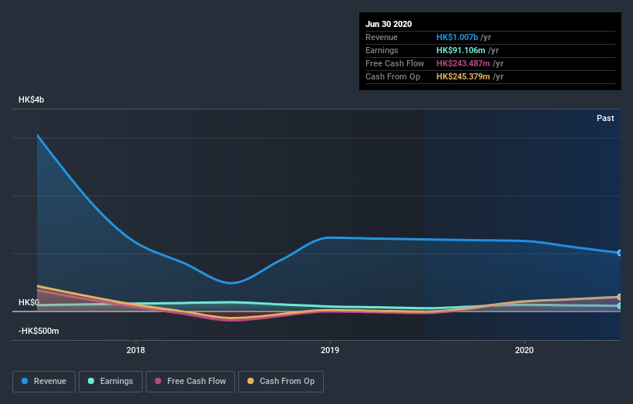Viewport: 633px width, 404px height.
Task: Click the HK$243.487m free cash flow value
Action: point(463,63)
